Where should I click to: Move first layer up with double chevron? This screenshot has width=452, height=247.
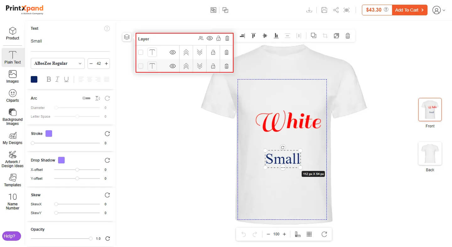click(186, 52)
